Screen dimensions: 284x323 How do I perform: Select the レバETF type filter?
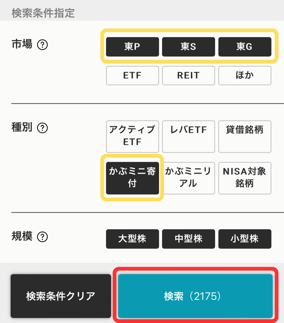tap(188, 136)
